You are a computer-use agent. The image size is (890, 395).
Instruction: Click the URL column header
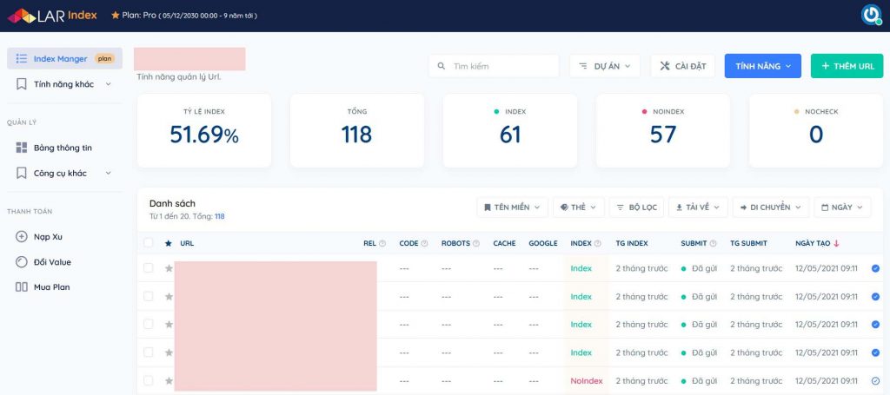187,243
